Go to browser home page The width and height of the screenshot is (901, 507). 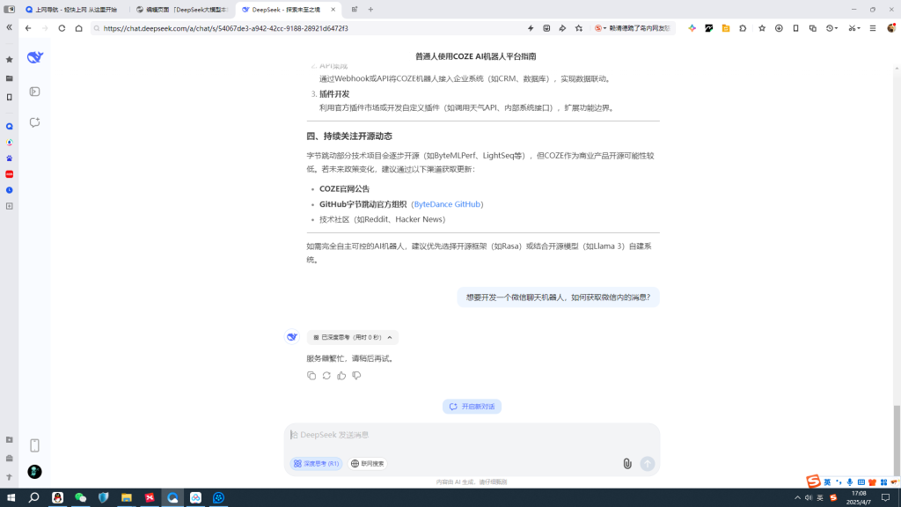[x=78, y=28]
